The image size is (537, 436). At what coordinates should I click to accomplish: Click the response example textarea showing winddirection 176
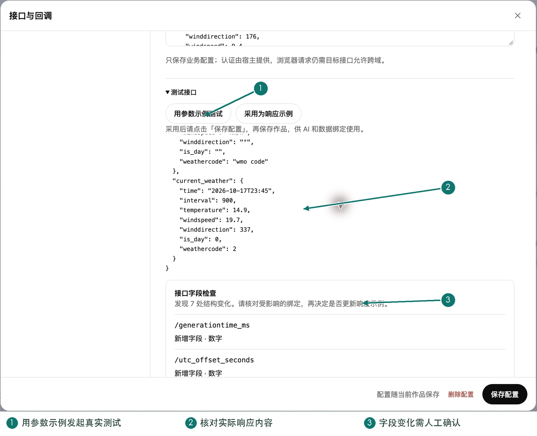340,38
